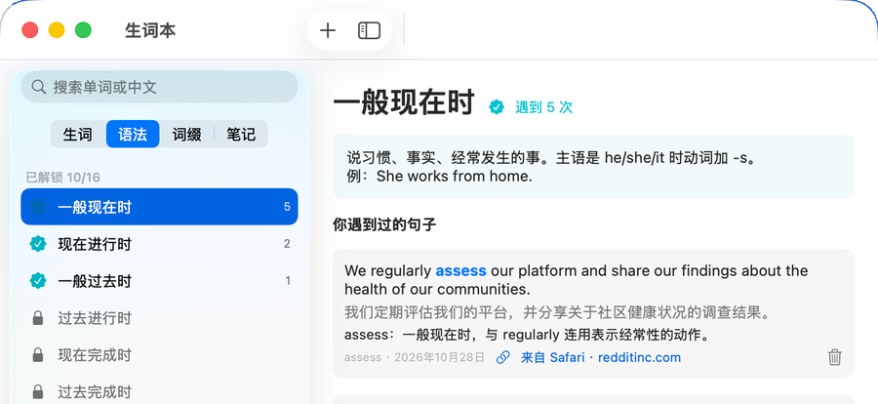
Task: Select the 一般过去时 grammar row
Action: click(x=159, y=281)
